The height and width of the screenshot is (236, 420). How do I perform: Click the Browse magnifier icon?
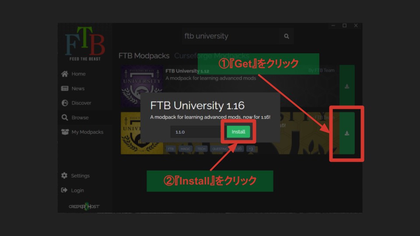65,118
